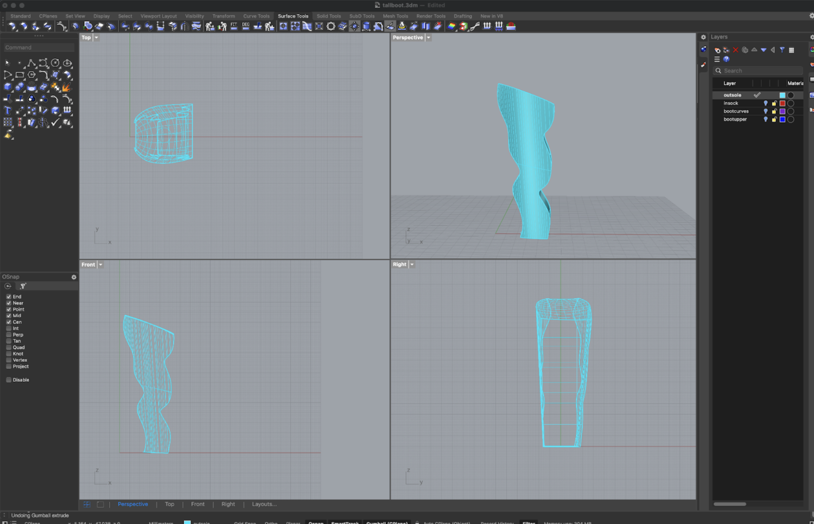Image resolution: width=814 pixels, height=524 pixels.
Task: Open Layers panel help question icon
Action: tap(726, 59)
